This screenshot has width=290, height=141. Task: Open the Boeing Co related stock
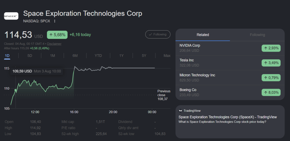pos(230,92)
